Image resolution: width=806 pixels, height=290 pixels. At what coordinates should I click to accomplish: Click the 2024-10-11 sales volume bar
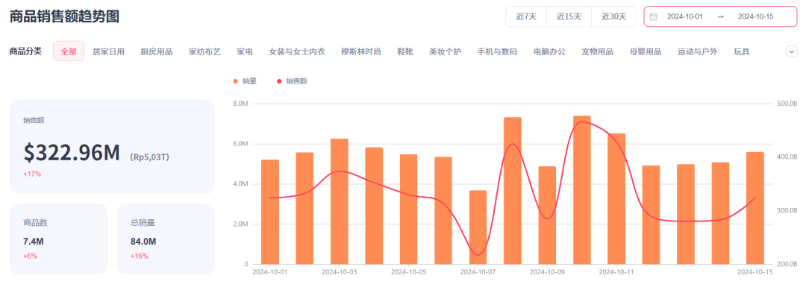617,199
